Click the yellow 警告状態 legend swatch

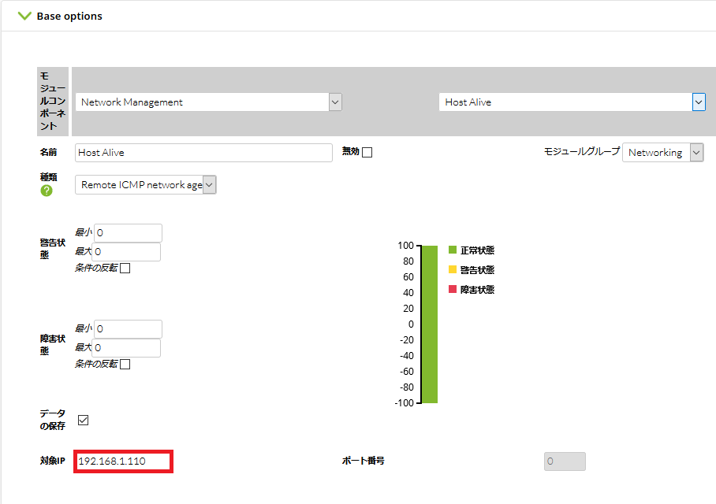(x=453, y=269)
